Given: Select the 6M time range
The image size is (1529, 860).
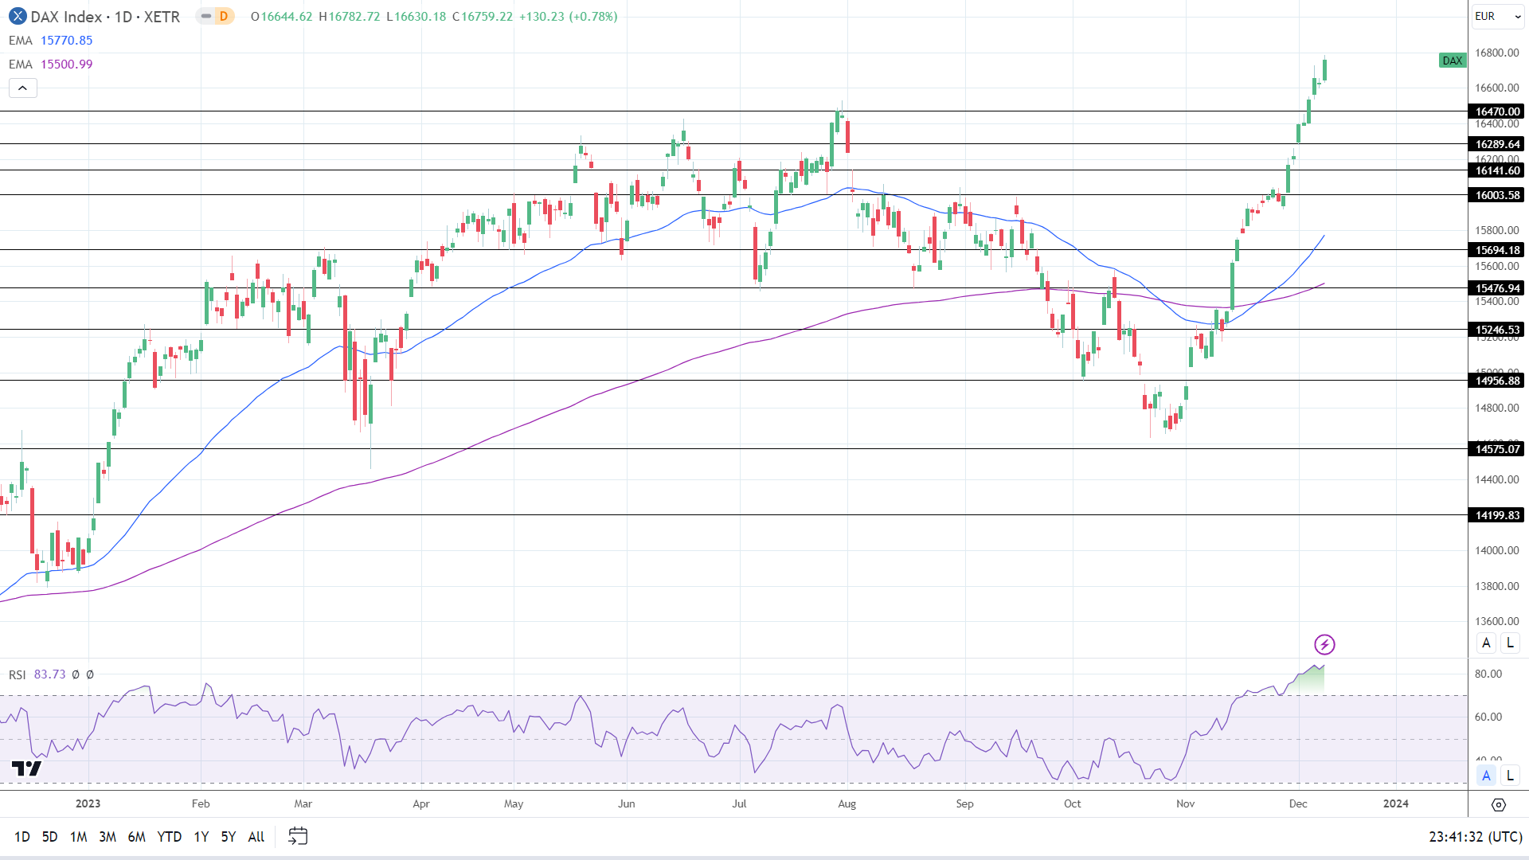Looking at the screenshot, I should point(137,837).
